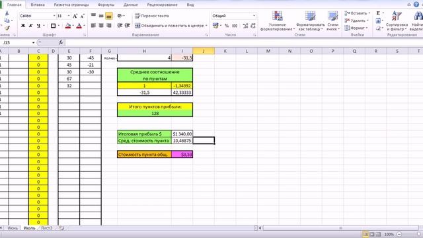423x238 pixels.
Task: Click the Find and select binoculars icon
Action: [x=418, y=16]
